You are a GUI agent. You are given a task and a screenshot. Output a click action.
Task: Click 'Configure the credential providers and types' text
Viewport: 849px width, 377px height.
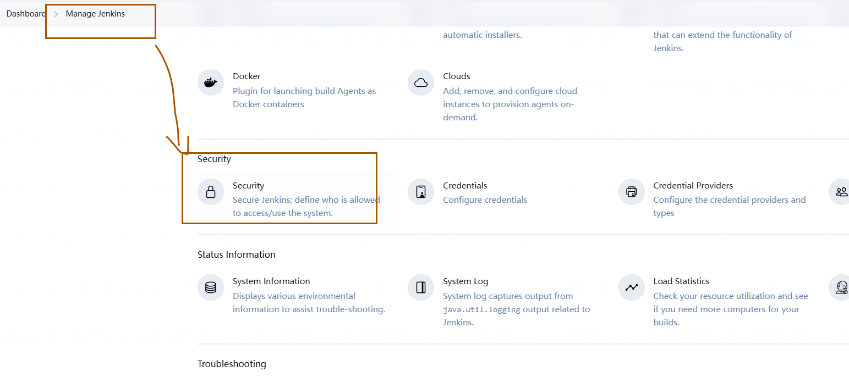tap(730, 206)
